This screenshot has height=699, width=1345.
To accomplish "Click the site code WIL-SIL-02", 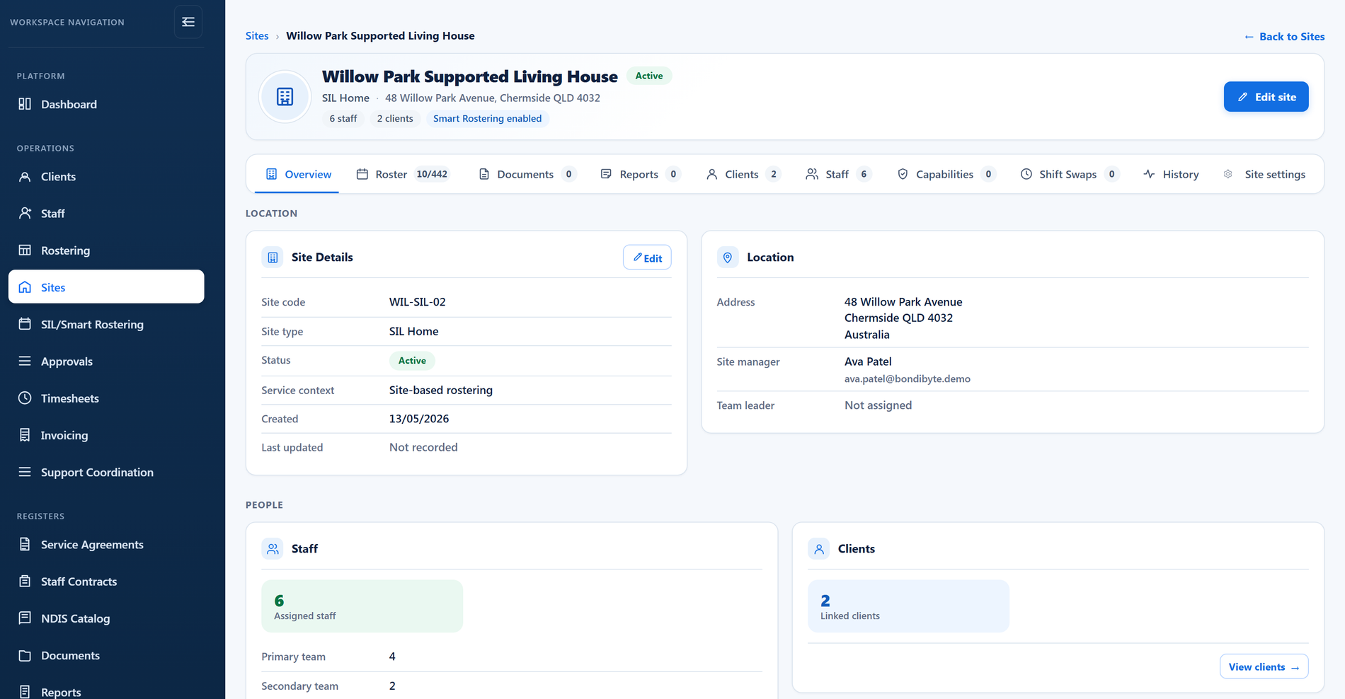I will (x=418, y=302).
